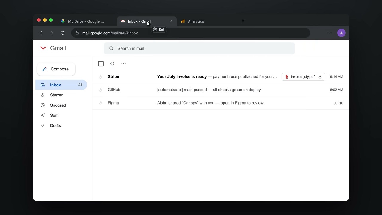This screenshot has height=215, width=382.
Task: Reload the page from the address bar
Action: click(63, 33)
